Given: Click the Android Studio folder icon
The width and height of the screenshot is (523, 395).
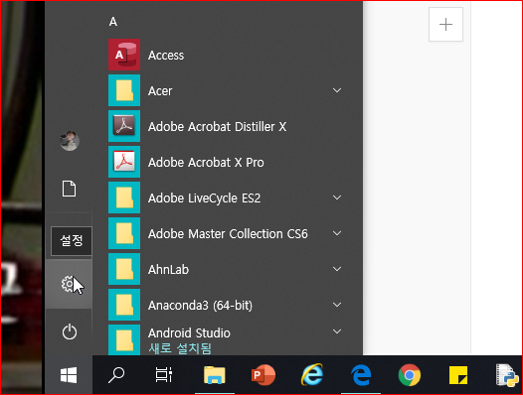Looking at the screenshot, I should pos(124,339).
